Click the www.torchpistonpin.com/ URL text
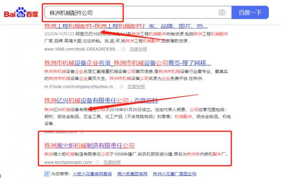The height and width of the screenshot is (178, 281). pyautogui.click(x=68, y=162)
